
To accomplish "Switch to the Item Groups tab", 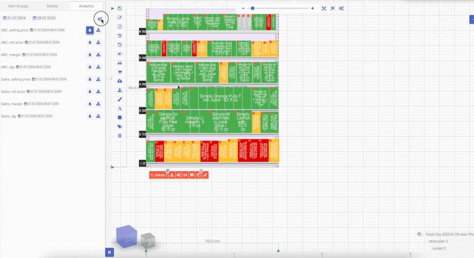I will pos(18,6).
